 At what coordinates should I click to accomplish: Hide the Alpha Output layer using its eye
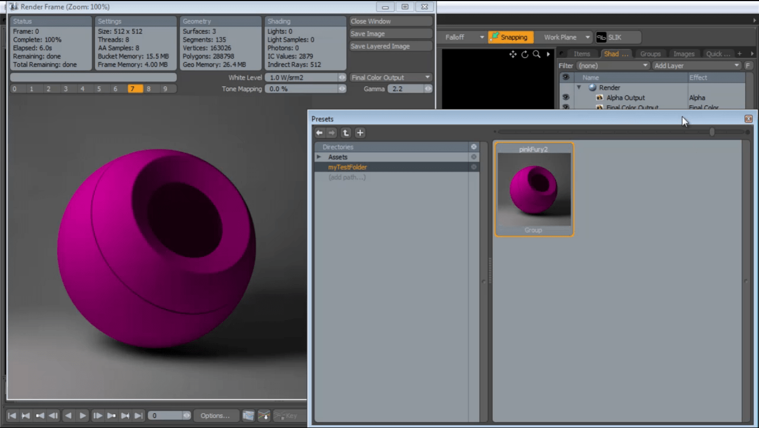[566, 97]
